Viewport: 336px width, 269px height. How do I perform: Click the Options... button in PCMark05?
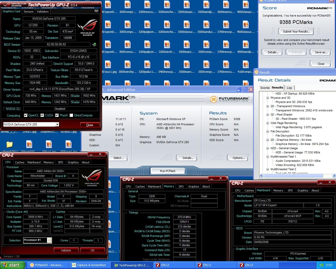coord(239,158)
